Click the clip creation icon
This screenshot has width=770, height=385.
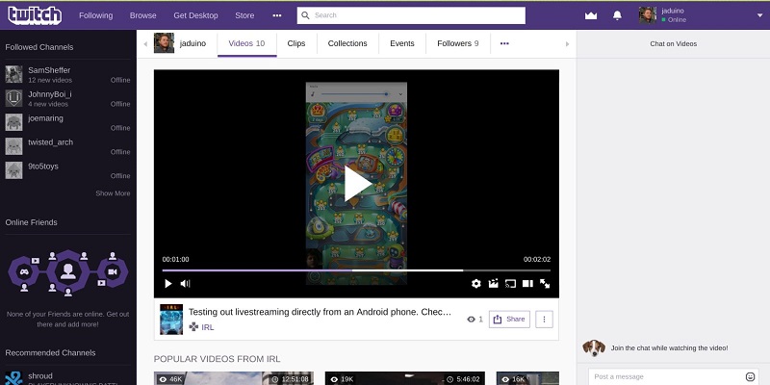[493, 283]
